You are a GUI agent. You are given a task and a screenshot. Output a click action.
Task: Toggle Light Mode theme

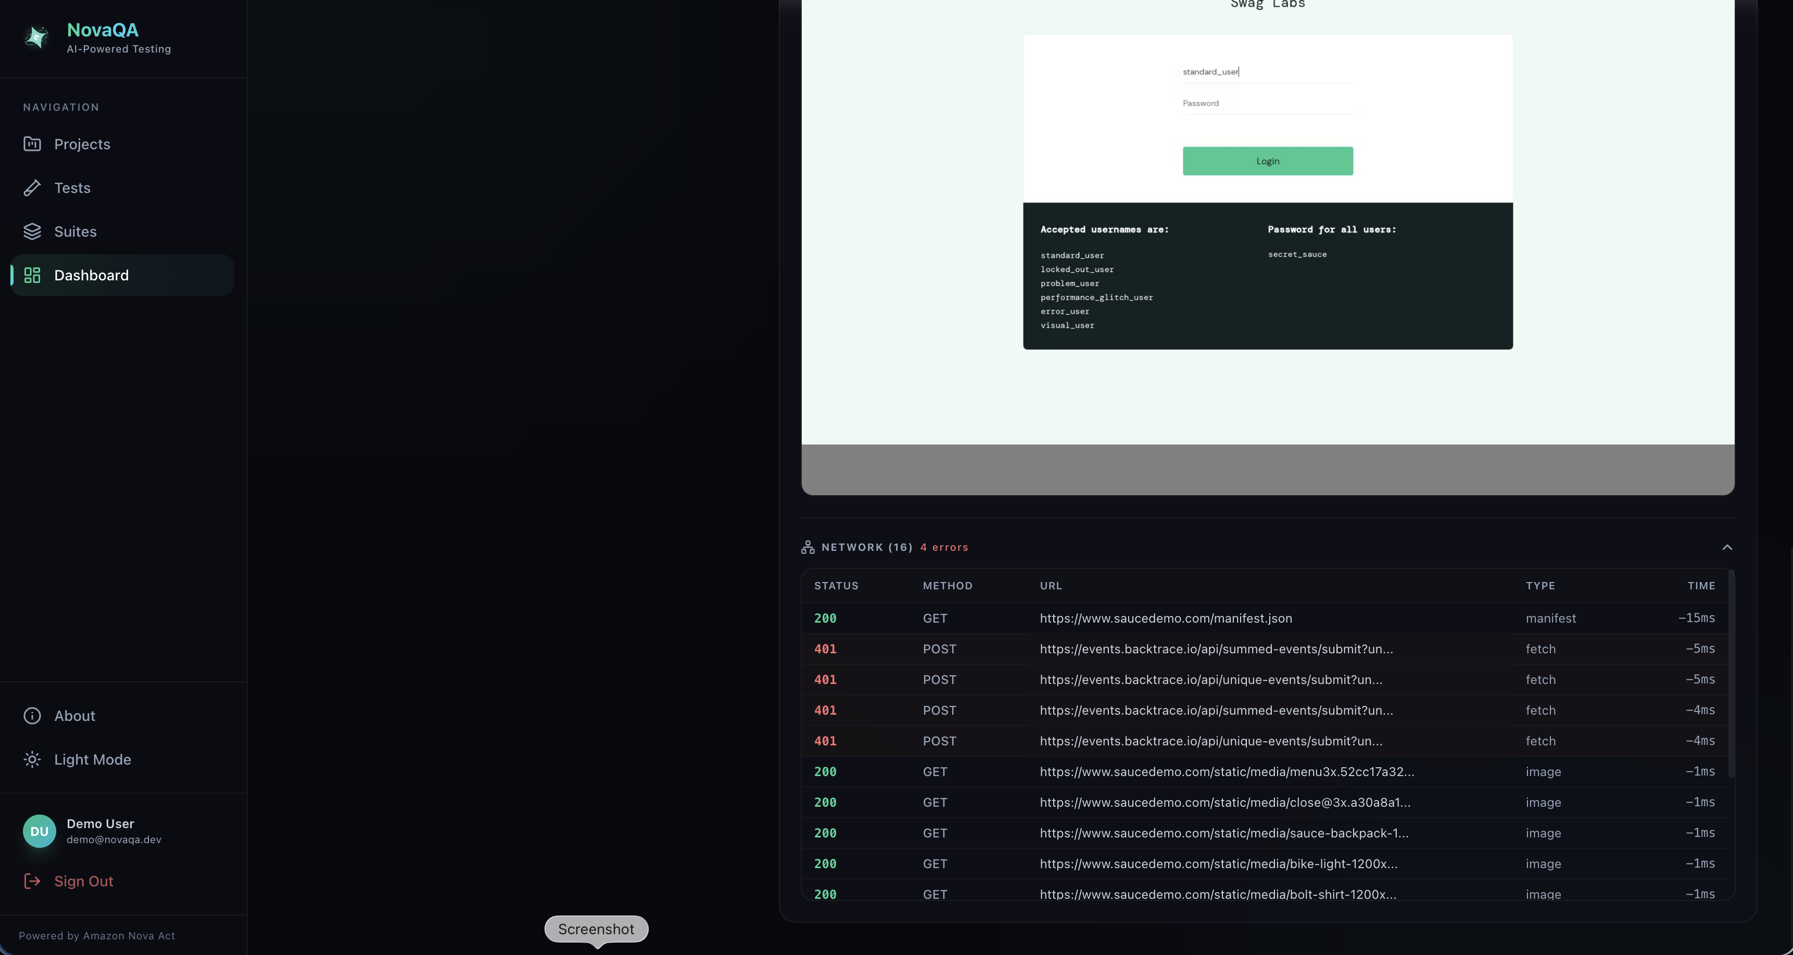point(92,759)
